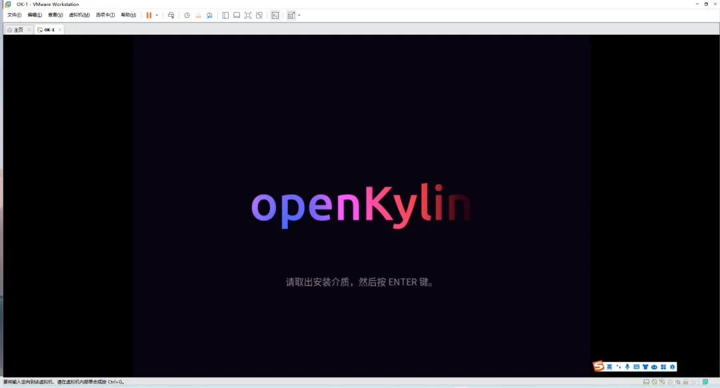
Task: Enter full screen mode
Action: click(248, 15)
